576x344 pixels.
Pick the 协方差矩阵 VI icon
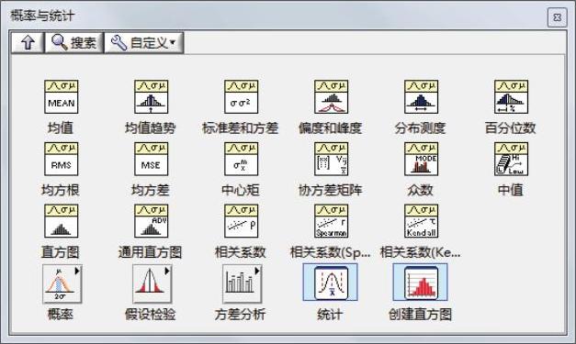tap(331, 159)
